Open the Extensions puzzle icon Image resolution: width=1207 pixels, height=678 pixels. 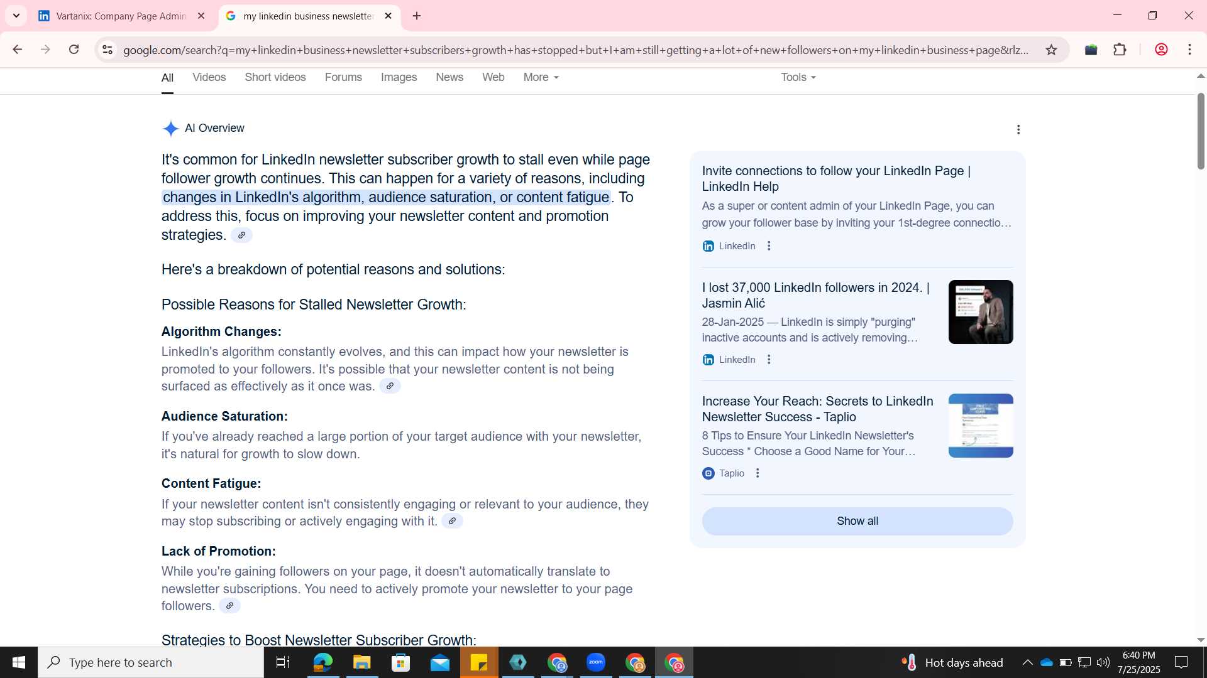click(1120, 50)
